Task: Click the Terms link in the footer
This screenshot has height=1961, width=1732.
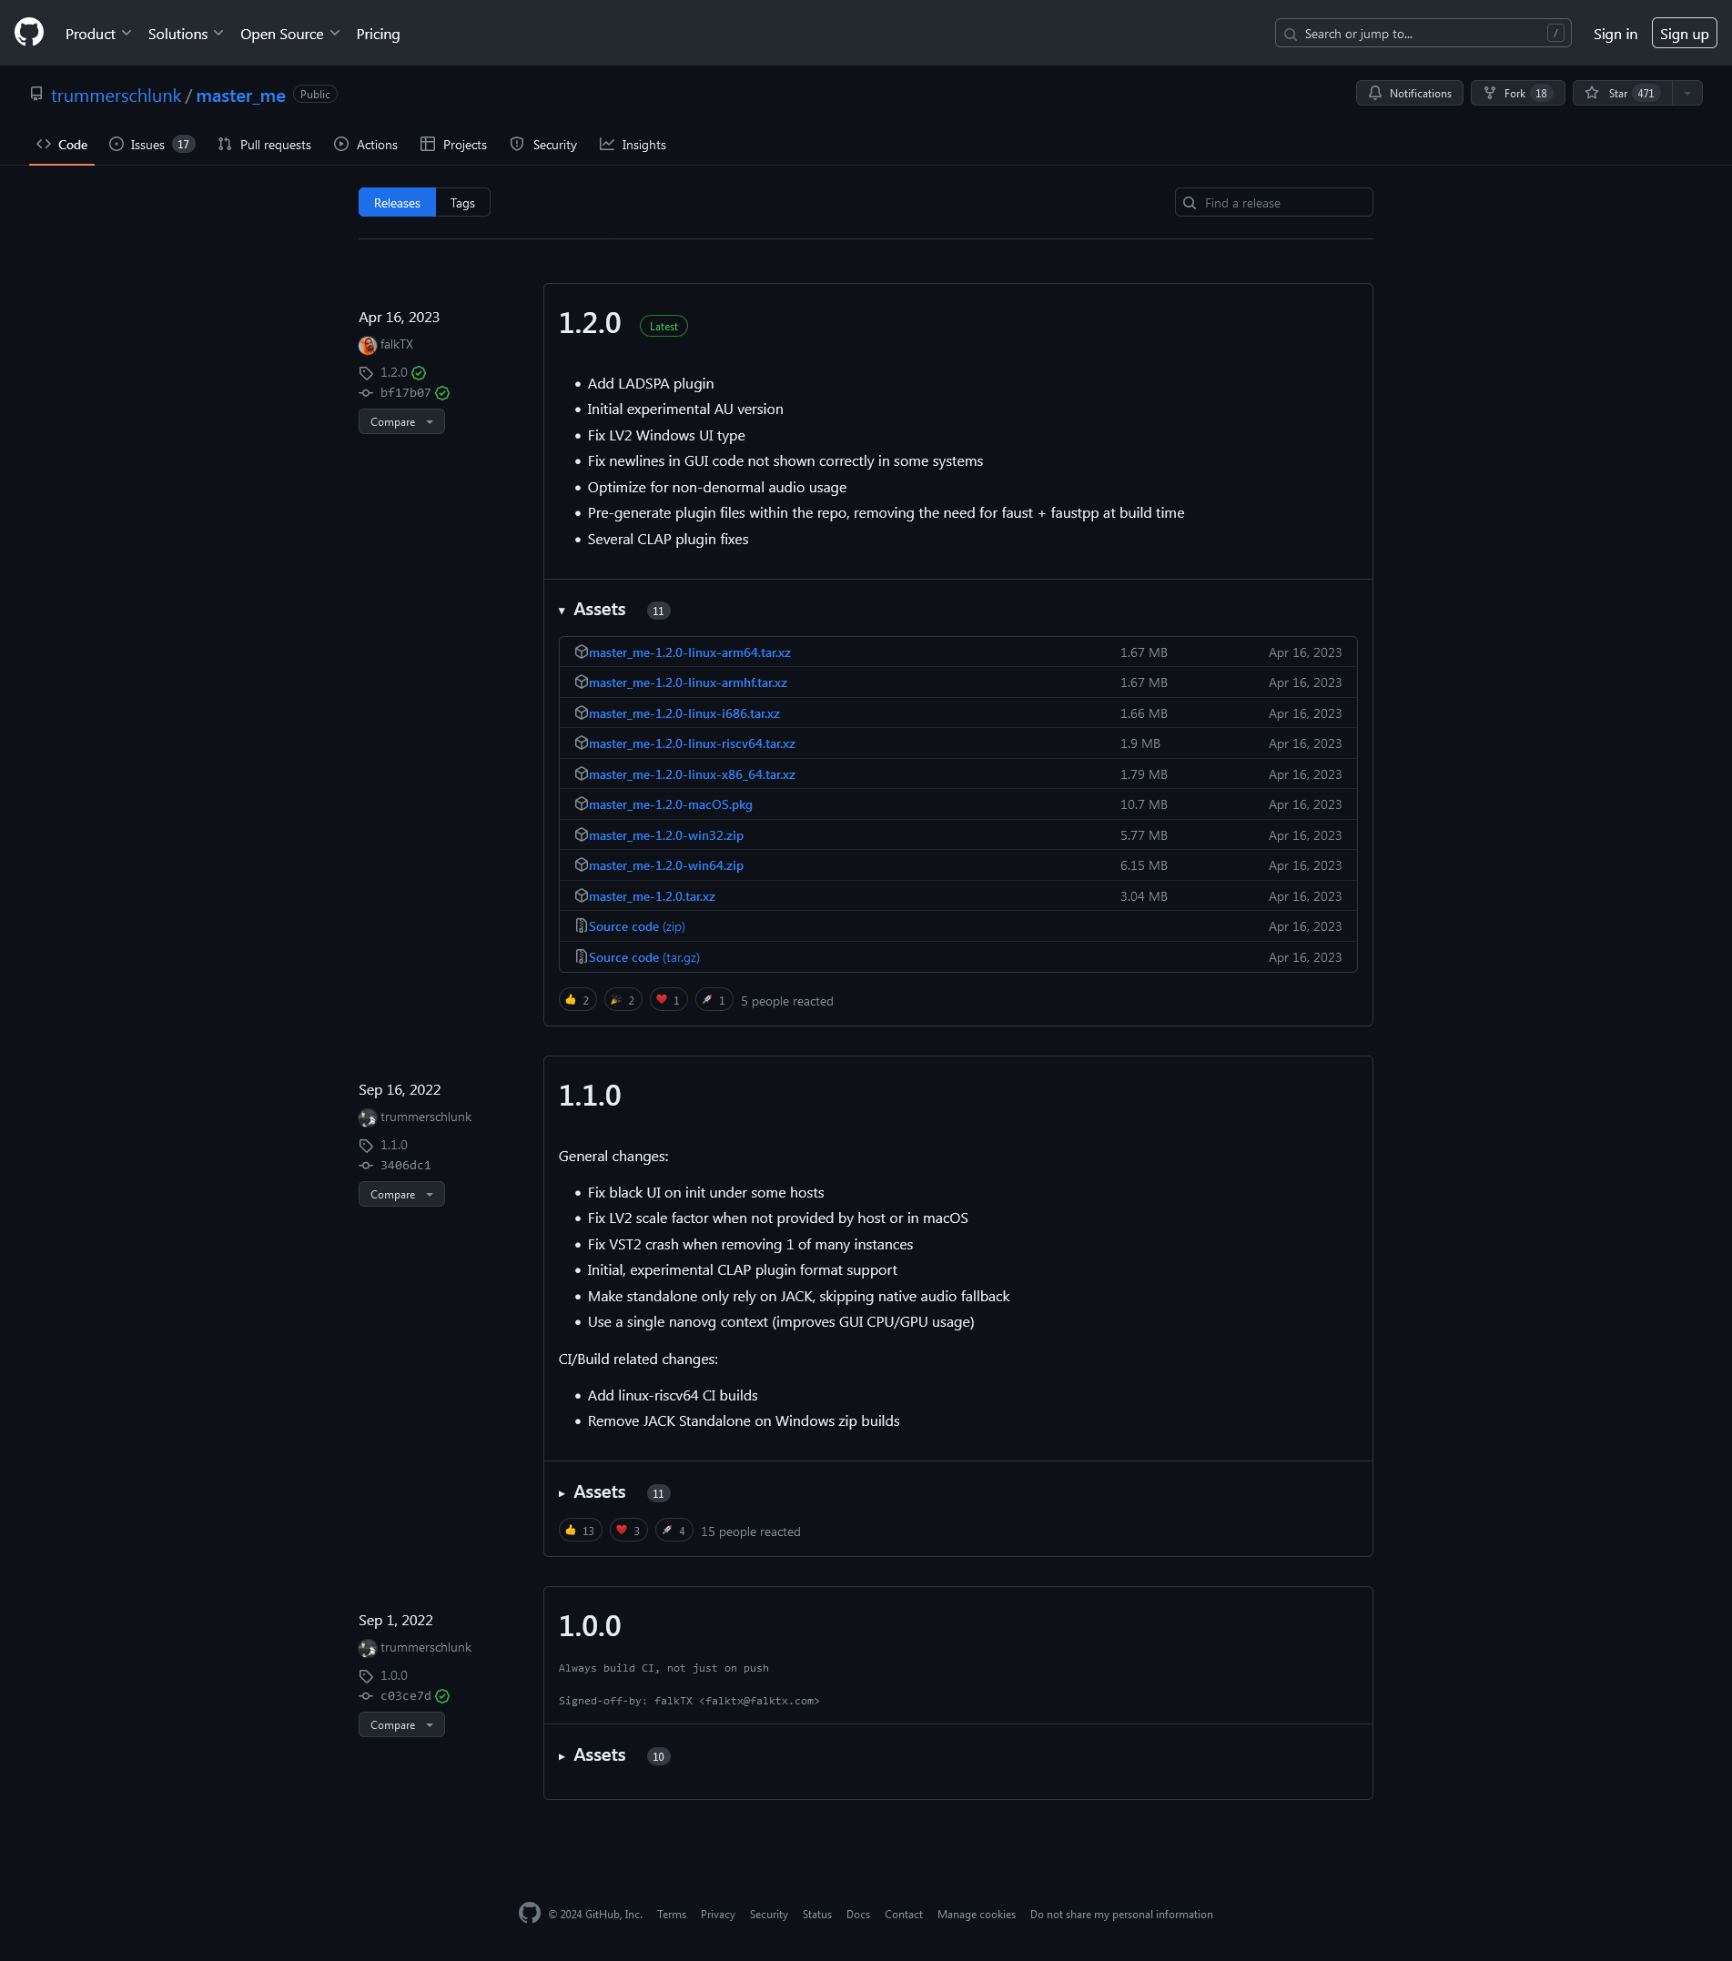Action: pos(672,1914)
